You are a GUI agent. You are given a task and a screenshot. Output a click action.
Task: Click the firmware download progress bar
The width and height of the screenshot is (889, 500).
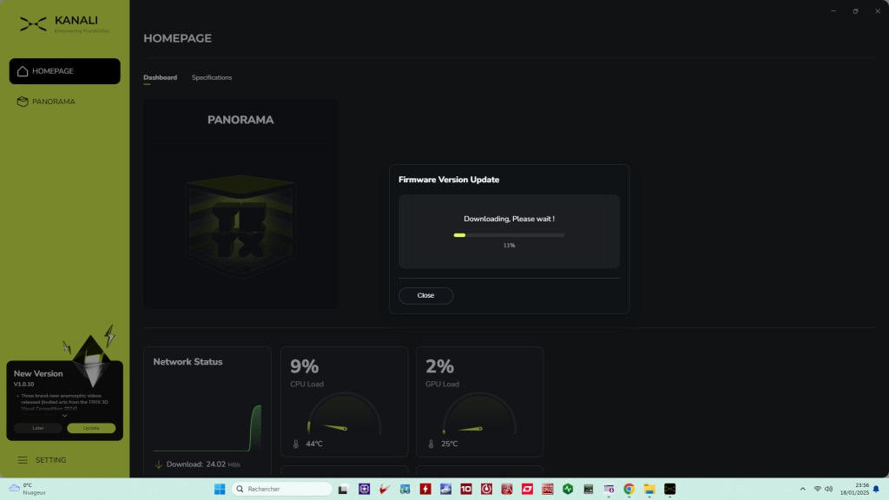click(x=509, y=234)
